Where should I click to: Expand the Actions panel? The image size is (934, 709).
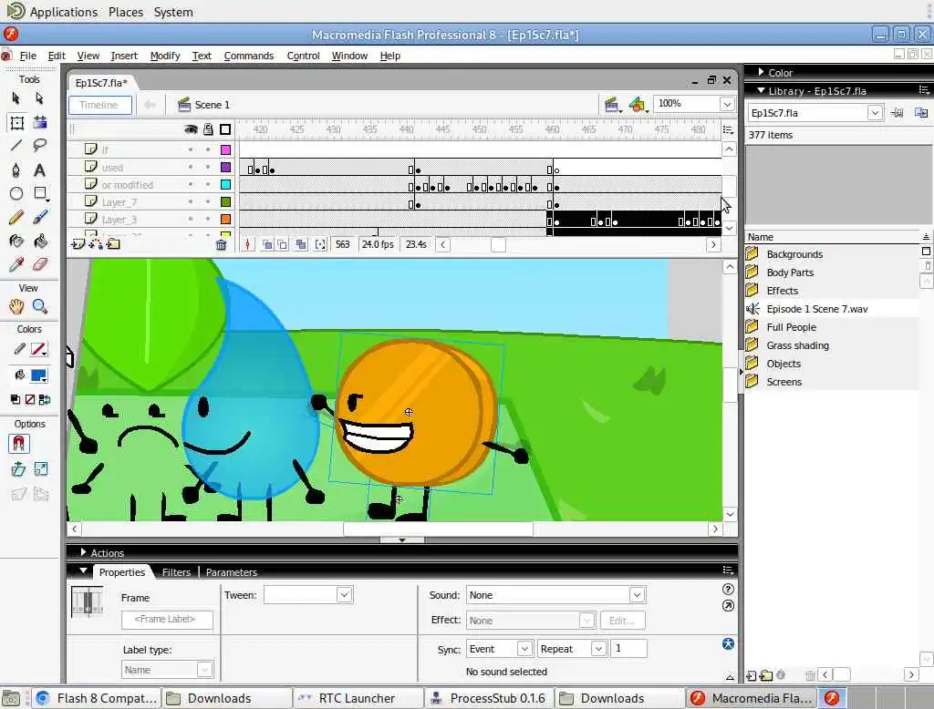coord(83,552)
